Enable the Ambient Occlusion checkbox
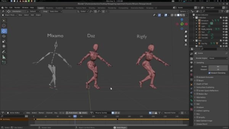 pyautogui.click(x=197, y=77)
